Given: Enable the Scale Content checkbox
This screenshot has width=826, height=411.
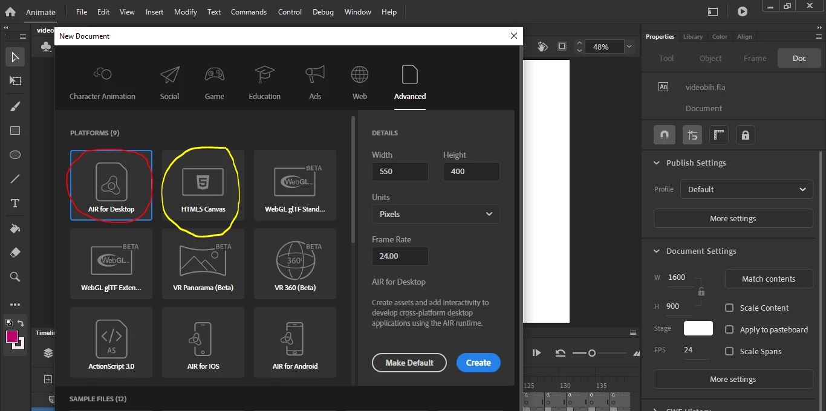Looking at the screenshot, I should pyautogui.click(x=729, y=308).
